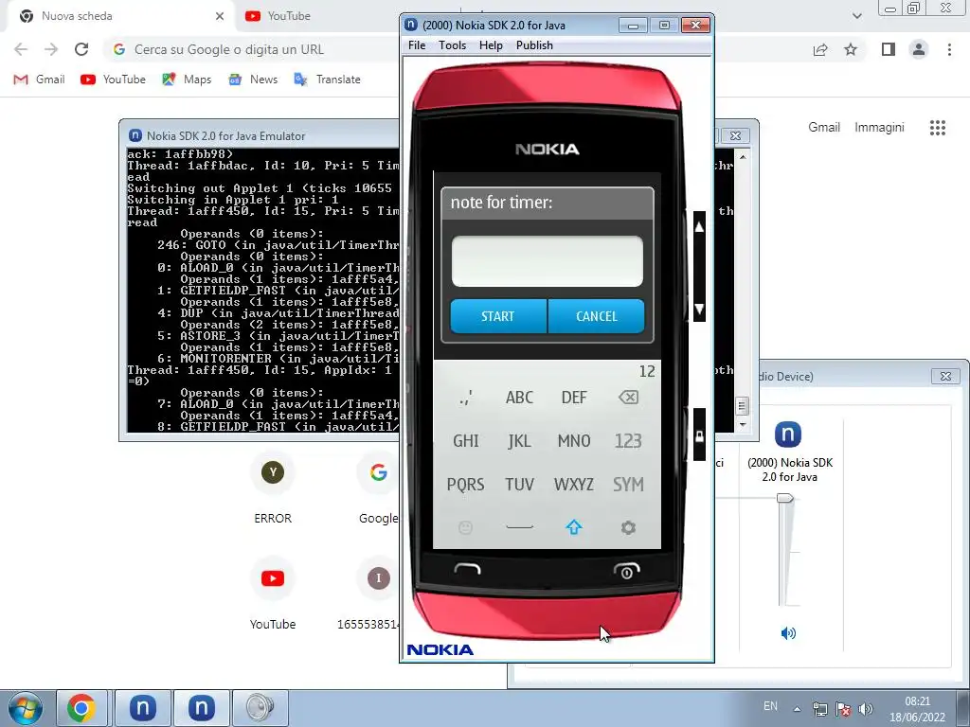
Task: Open the Help menu in Nokia SDK
Action: tap(491, 45)
